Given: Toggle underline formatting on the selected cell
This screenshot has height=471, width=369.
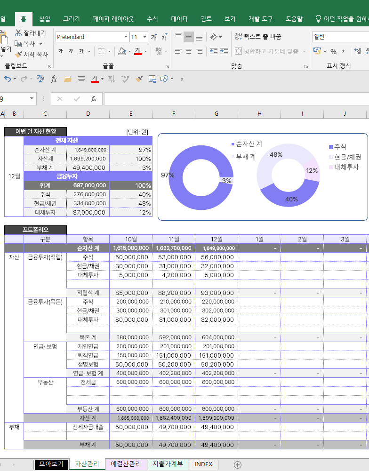Looking at the screenshot, I should (81, 51).
